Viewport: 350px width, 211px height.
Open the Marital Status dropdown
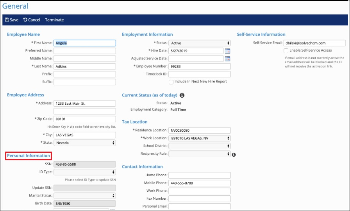tap(84, 195)
